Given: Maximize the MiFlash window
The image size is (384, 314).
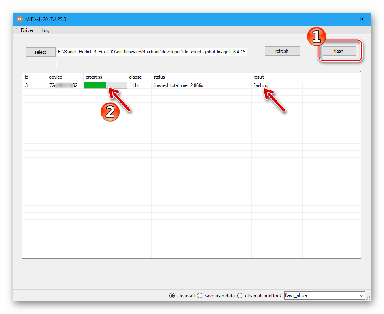Looking at the screenshot, I should pyautogui.click(x=343, y=19).
